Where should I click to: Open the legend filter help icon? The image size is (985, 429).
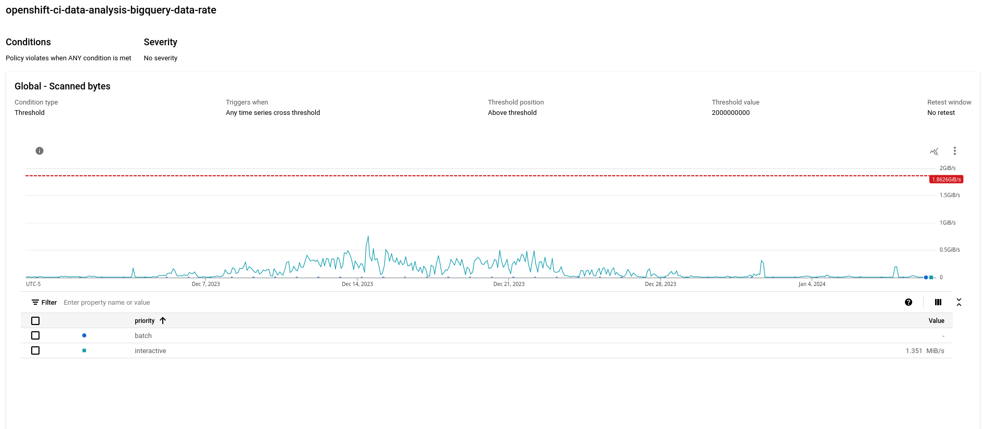point(909,302)
